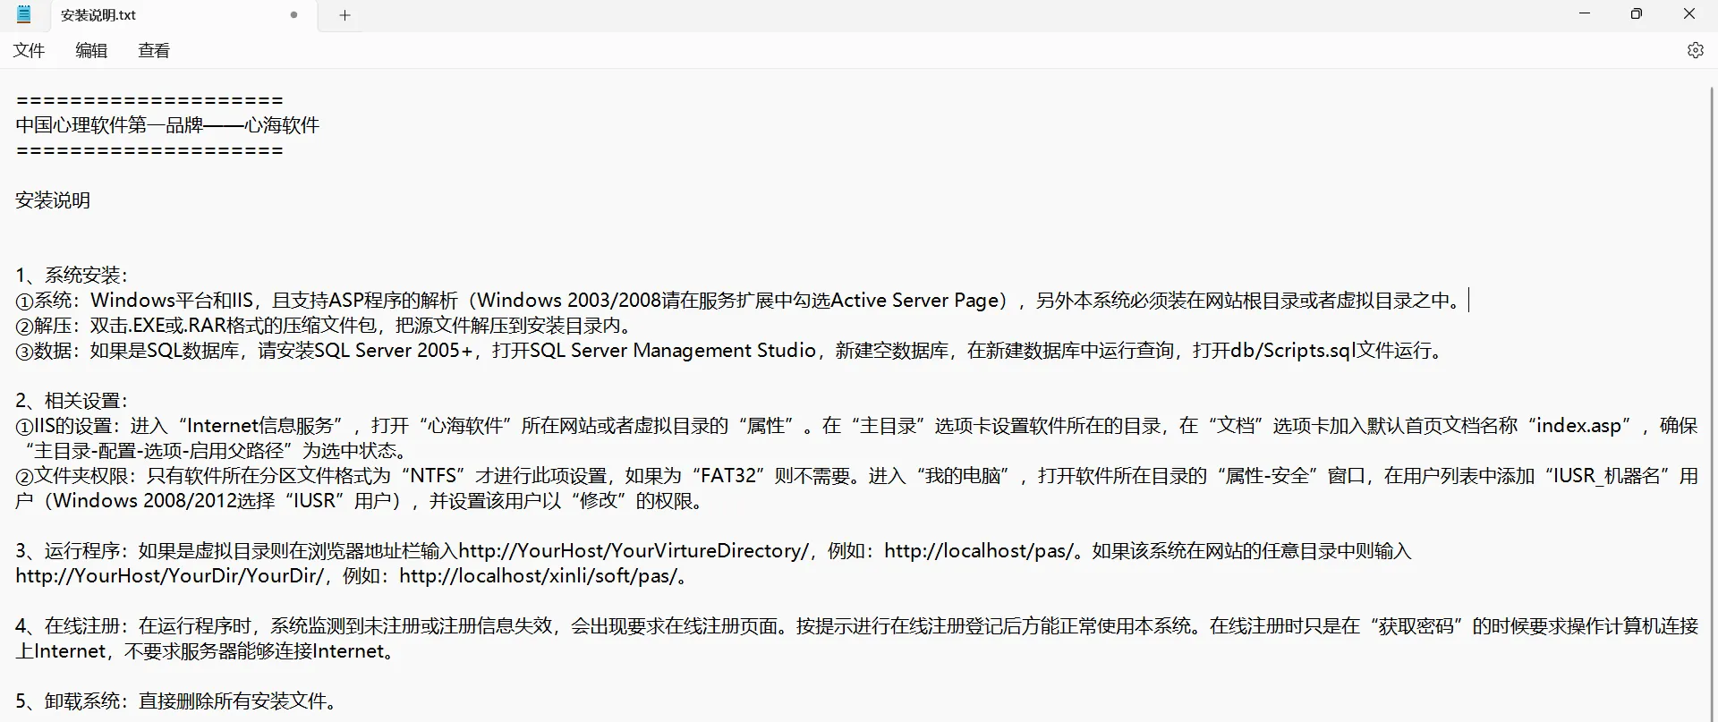The image size is (1718, 722).
Task: Click the heading 中国心理软件第一品牌——心海软件
Action: [x=167, y=125]
